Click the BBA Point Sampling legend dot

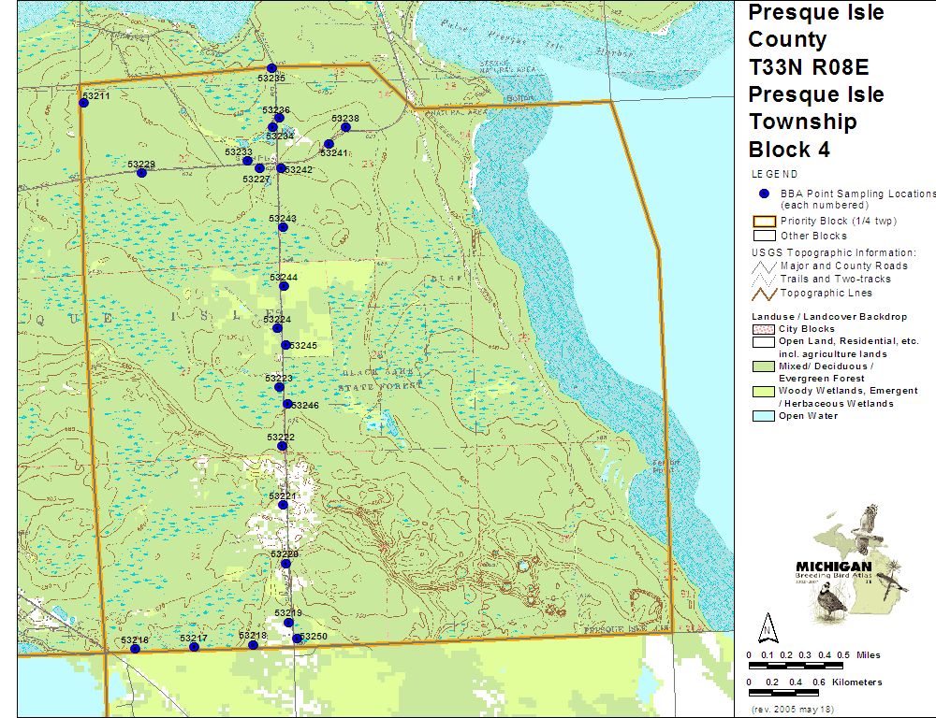[x=764, y=193]
